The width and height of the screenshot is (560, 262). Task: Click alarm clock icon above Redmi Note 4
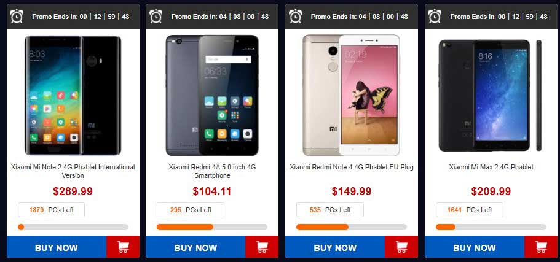(295, 17)
